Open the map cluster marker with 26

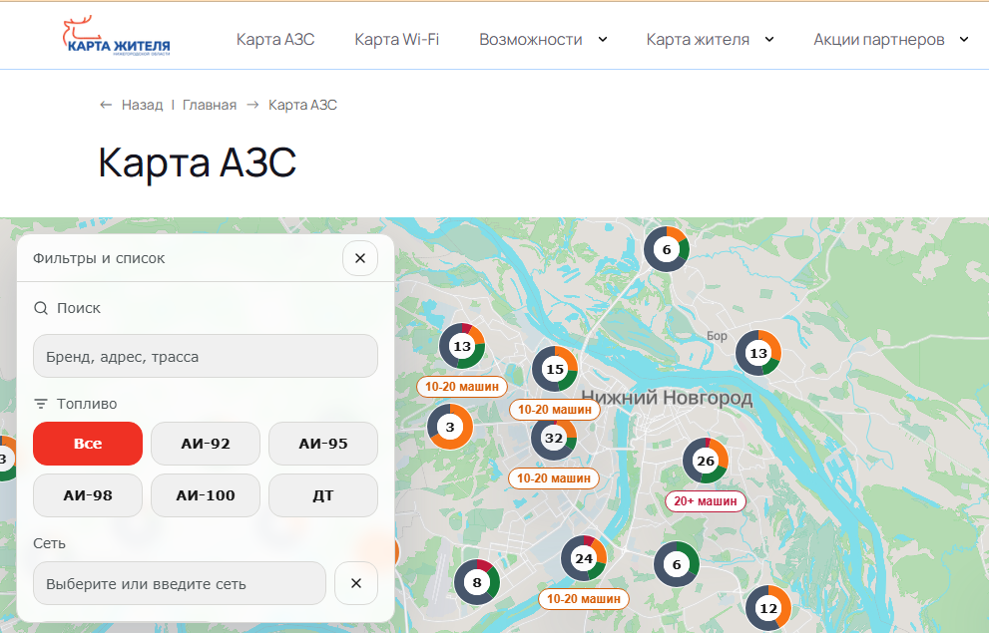(706, 461)
